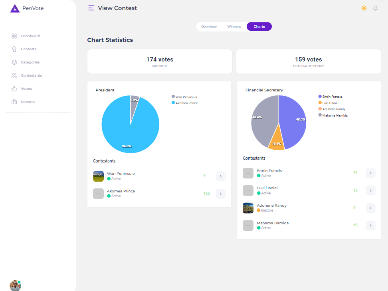Open the profile avatar at bottom left
The width and height of the screenshot is (388, 291).
click(x=15, y=285)
